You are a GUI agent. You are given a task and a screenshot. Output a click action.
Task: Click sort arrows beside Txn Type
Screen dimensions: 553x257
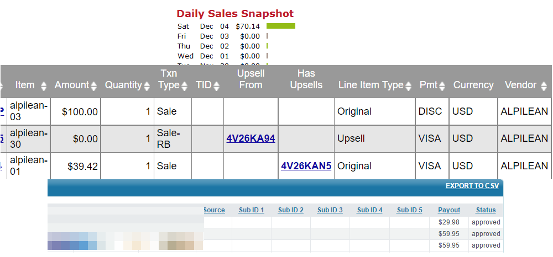click(x=184, y=86)
